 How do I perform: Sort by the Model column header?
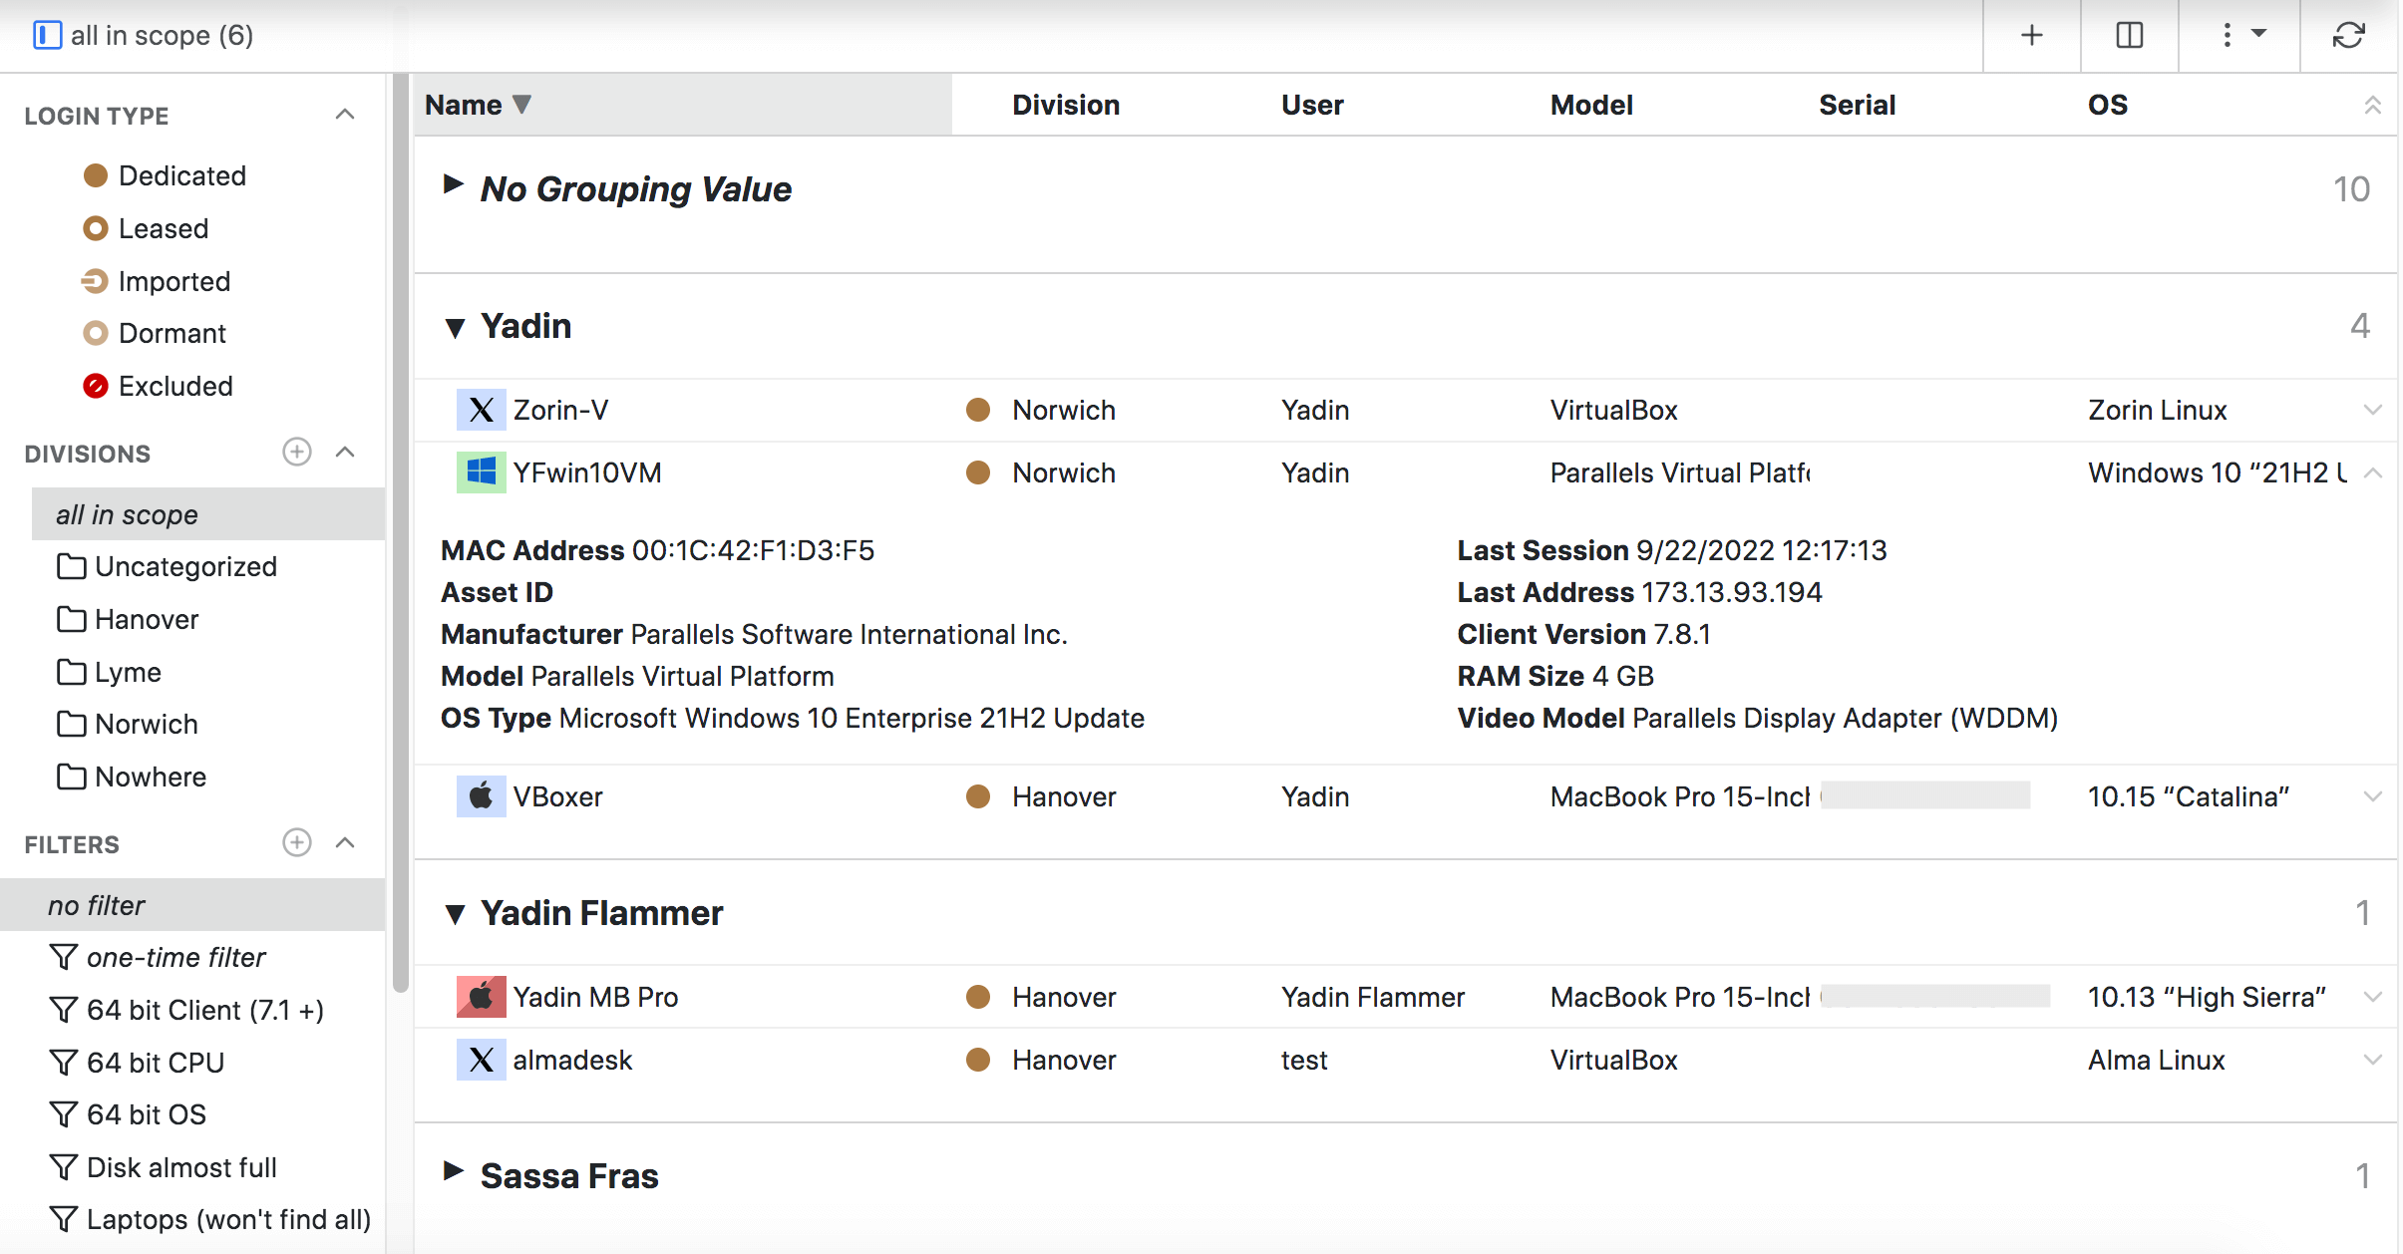(x=1590, y=105)
